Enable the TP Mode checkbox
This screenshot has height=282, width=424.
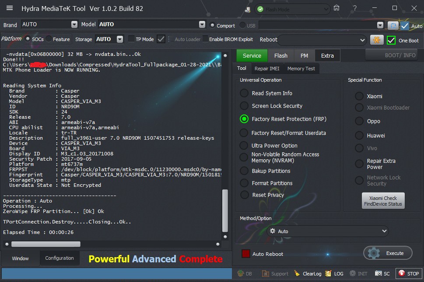pos(131,39)
